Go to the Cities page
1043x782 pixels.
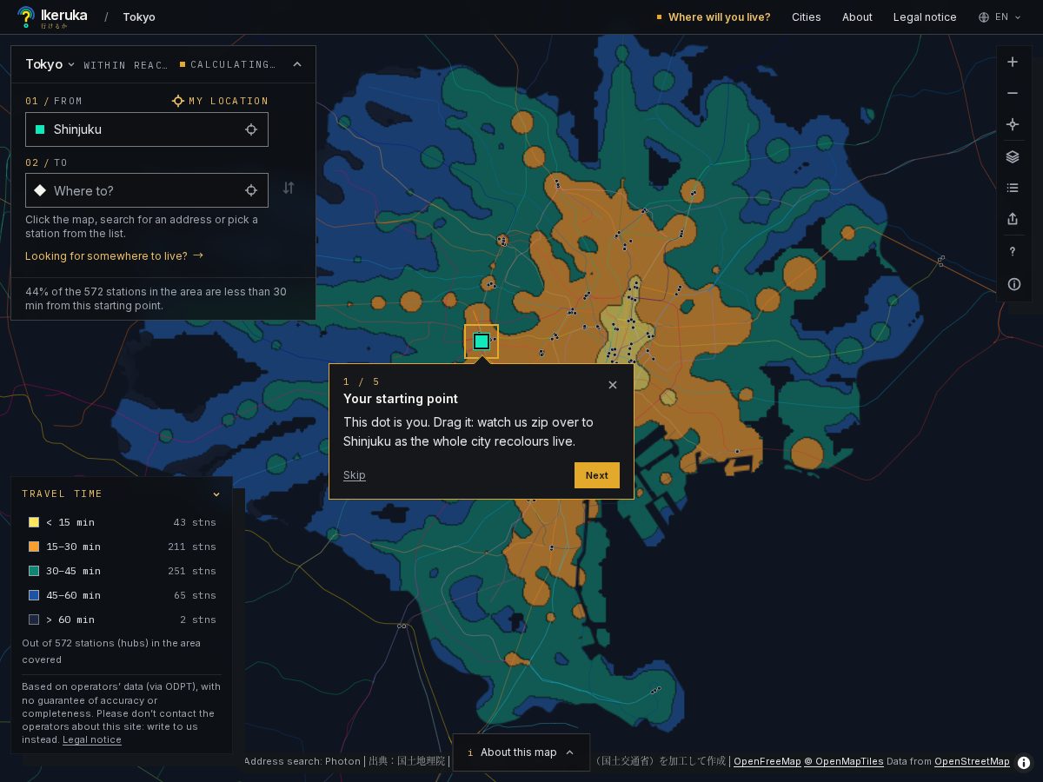point(807,17)
